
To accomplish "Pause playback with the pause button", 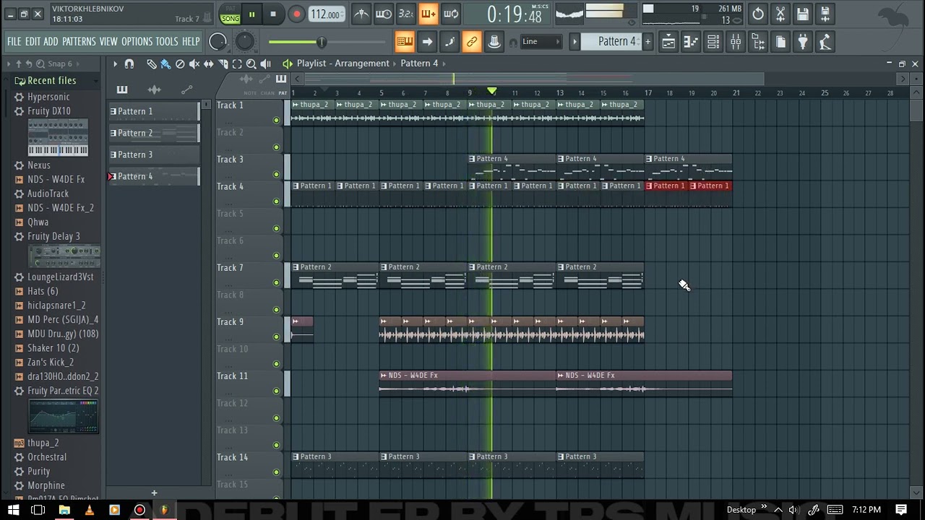I will click(251, 14).
